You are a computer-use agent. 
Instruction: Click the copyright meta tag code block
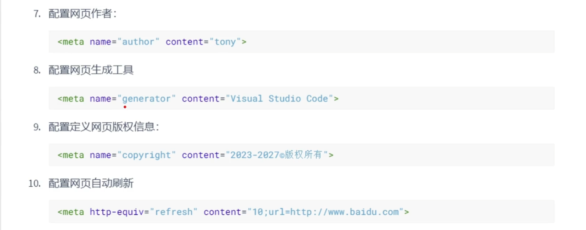click(x=301, y=155)
